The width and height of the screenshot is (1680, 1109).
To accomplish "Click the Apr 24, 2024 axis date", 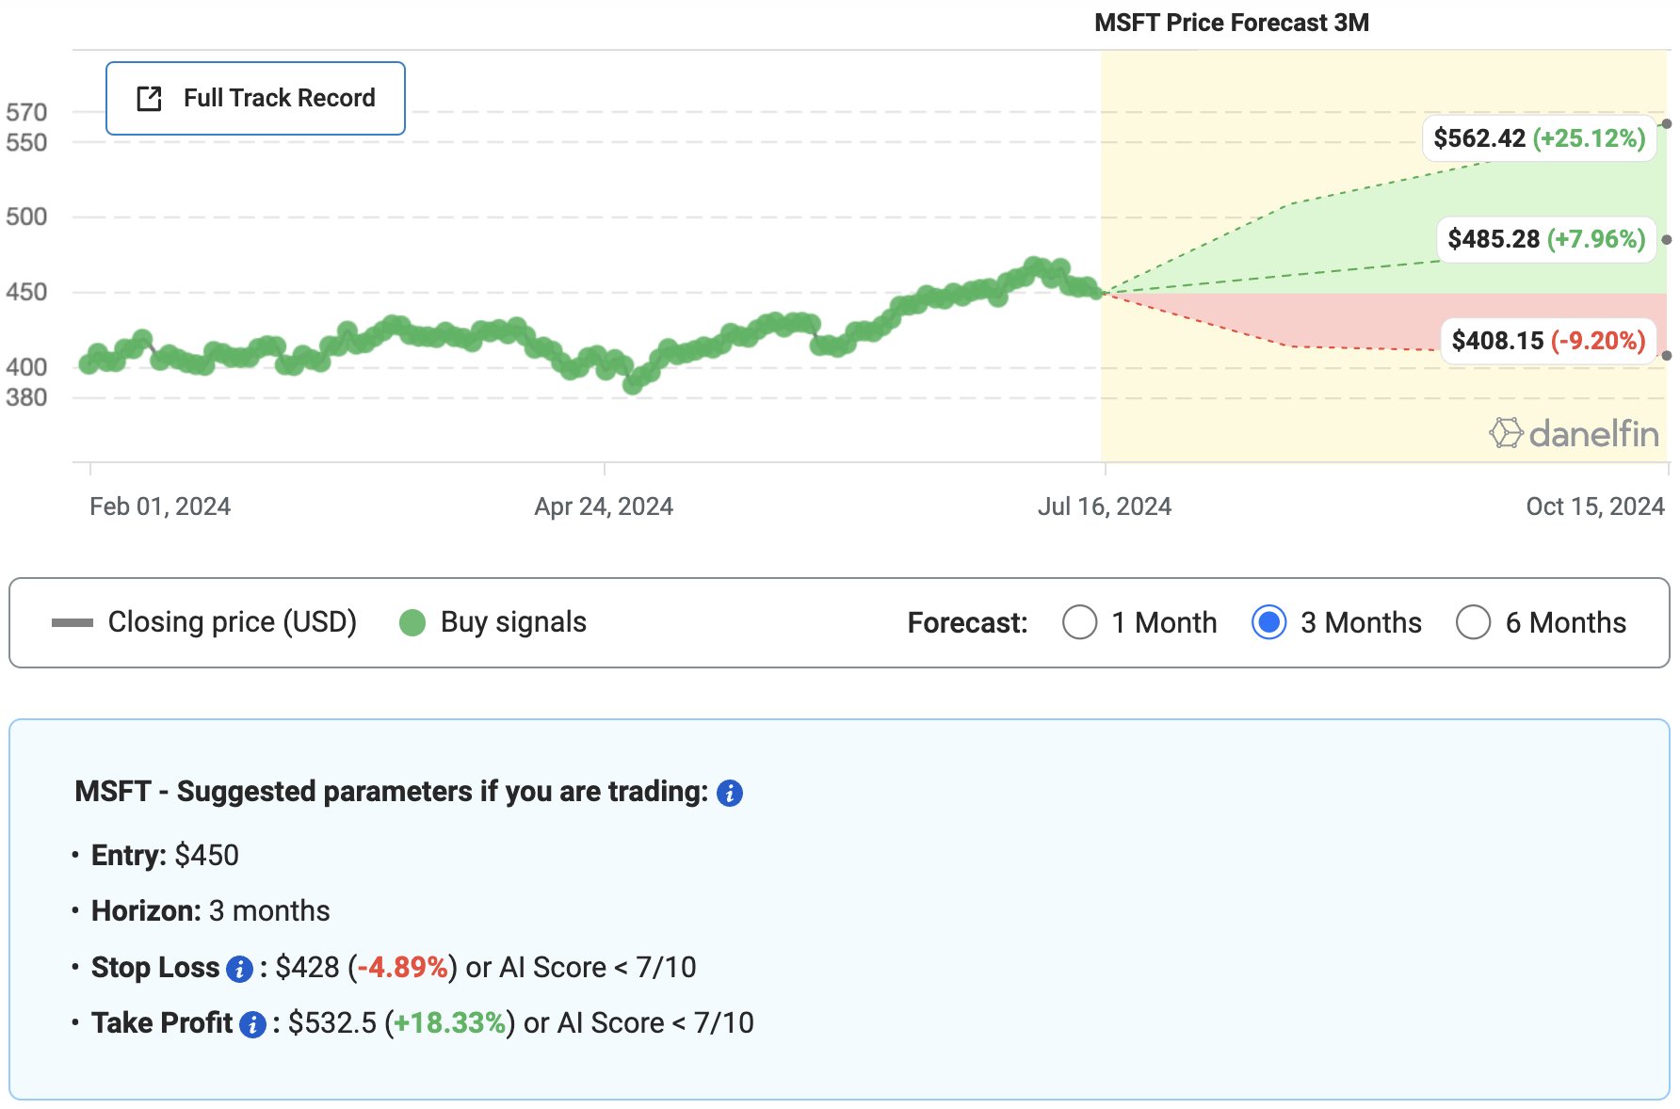I will pos(604,506).
